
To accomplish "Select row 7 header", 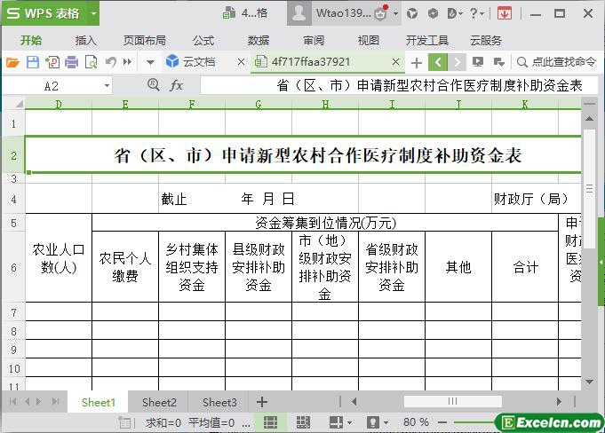I will (13, 312).
